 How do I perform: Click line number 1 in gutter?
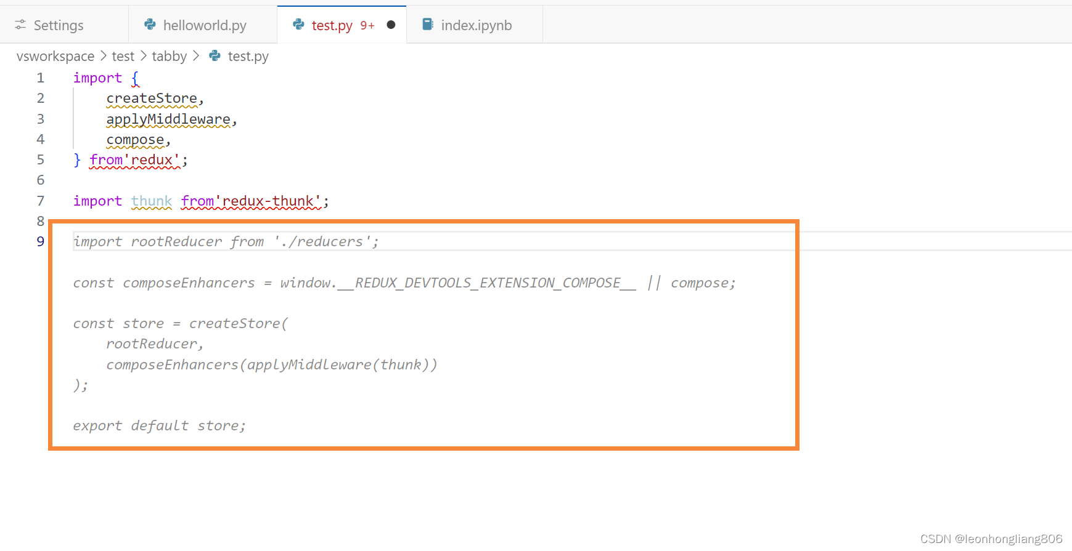41,78
